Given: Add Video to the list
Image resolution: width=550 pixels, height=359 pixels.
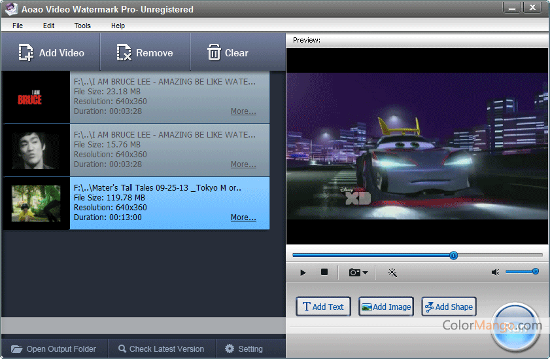Looking at the screenshot, I should [52, 53].
